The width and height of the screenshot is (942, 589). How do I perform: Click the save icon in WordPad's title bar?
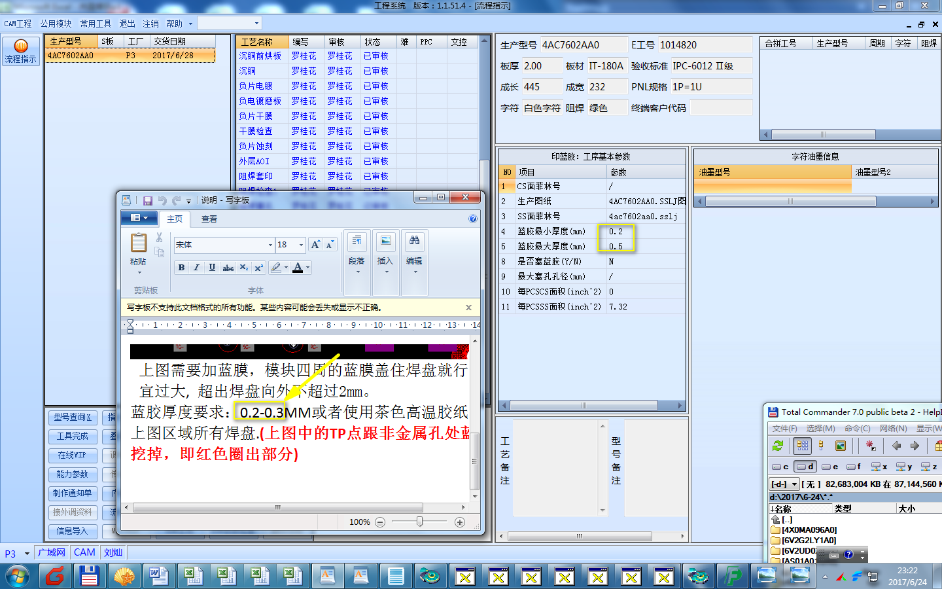(x=148, y=200)
